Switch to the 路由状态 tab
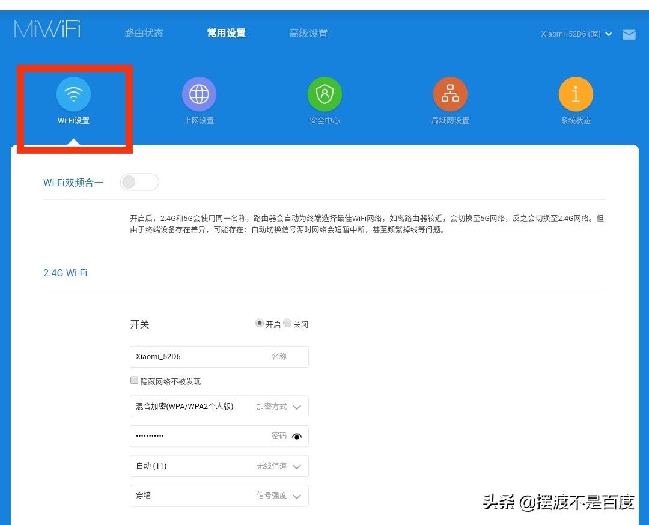 [x=144, y=33]
